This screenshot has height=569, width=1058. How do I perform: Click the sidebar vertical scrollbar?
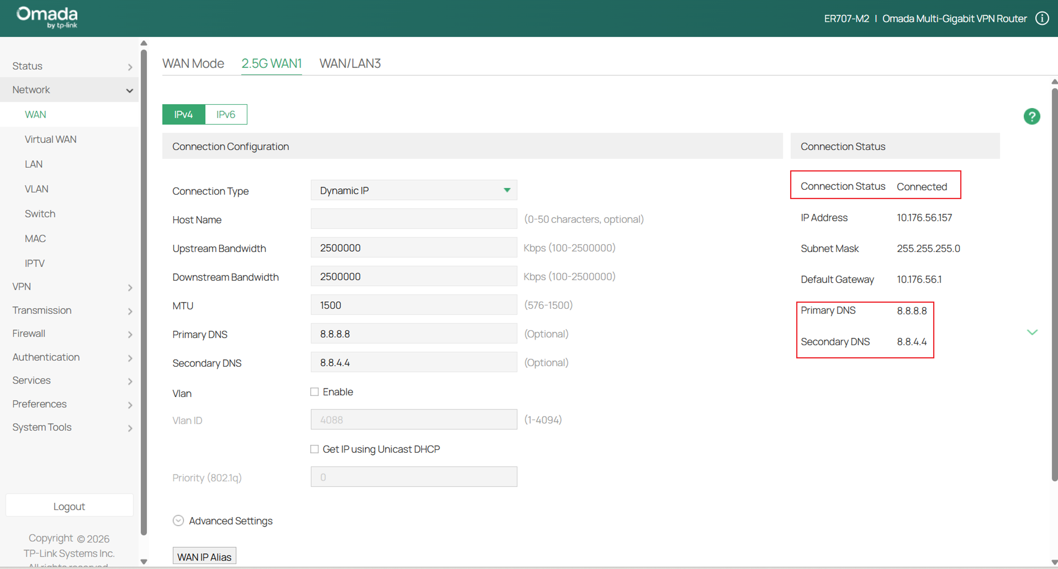(x=144, y=293)
